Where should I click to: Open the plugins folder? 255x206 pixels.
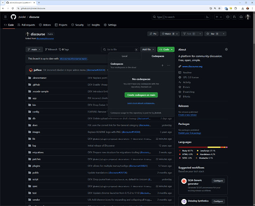click(x=36, y=166)
